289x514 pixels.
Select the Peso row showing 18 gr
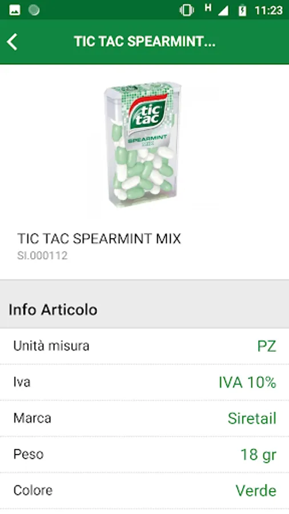144,455
